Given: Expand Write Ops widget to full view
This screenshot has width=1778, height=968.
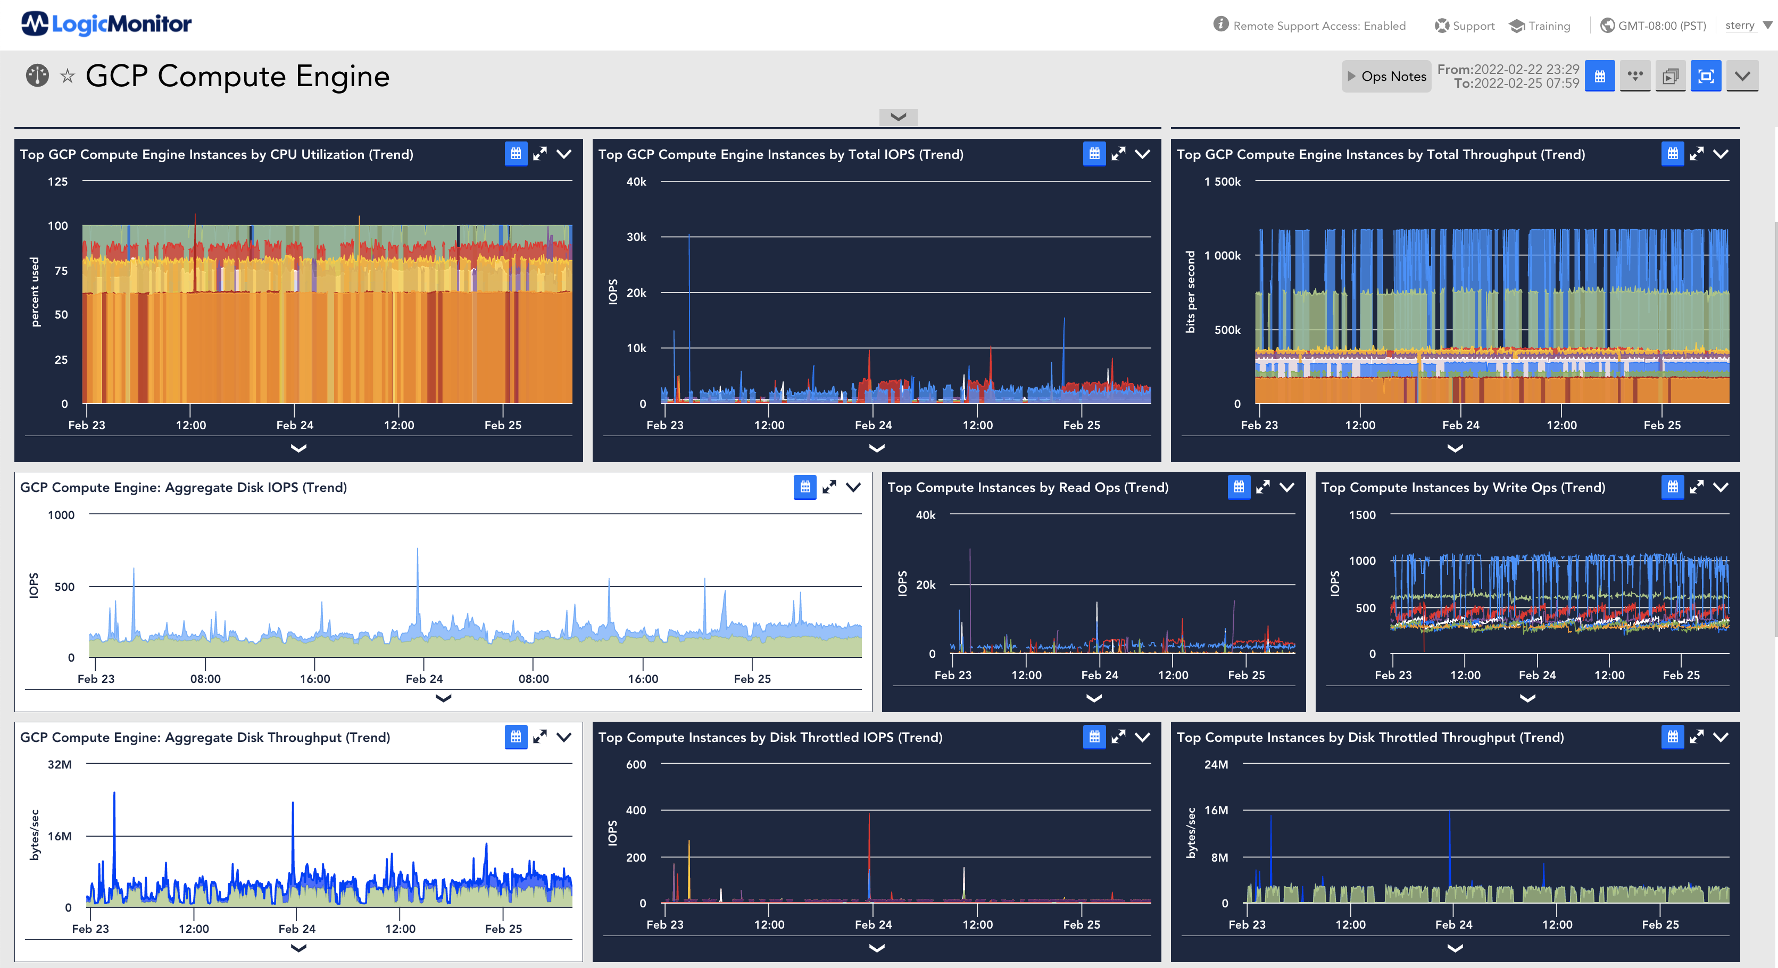Looking at the screenshot, I should (1697, 487).
